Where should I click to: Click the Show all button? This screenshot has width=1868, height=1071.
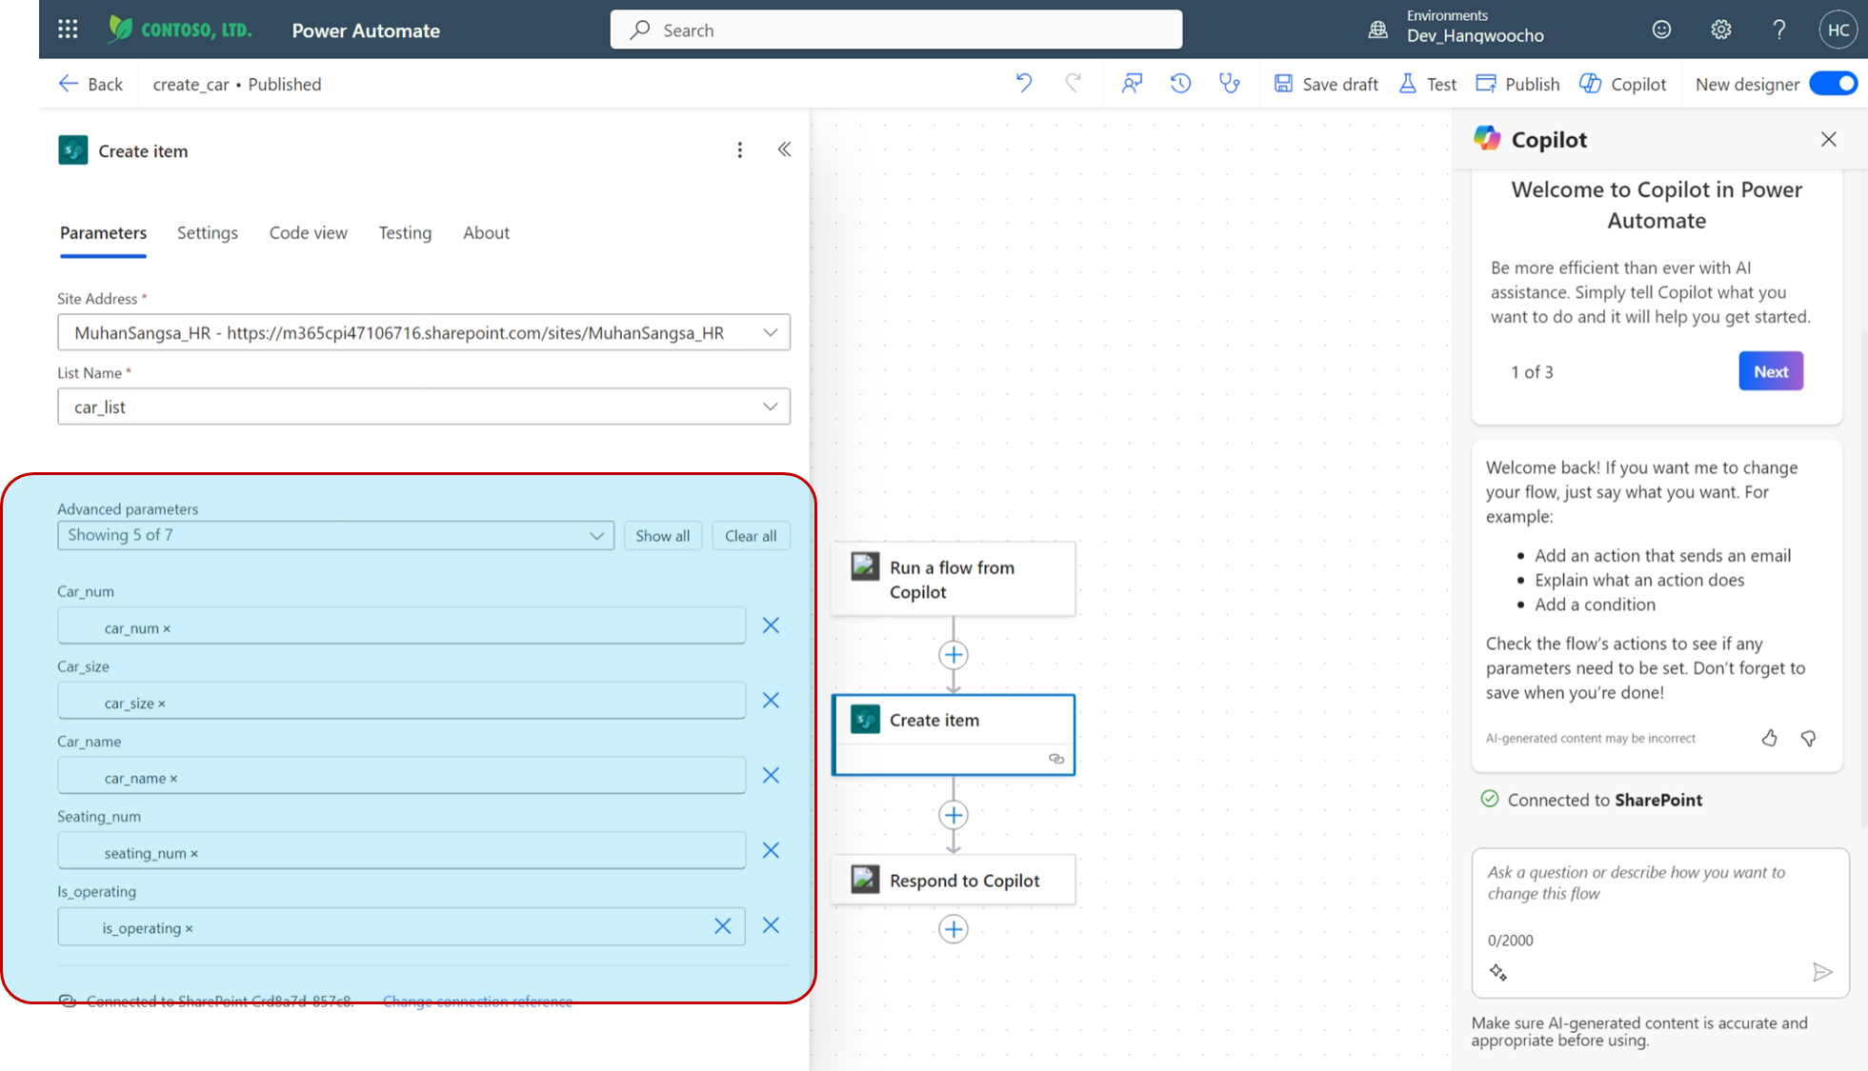(x=663, y=535)
